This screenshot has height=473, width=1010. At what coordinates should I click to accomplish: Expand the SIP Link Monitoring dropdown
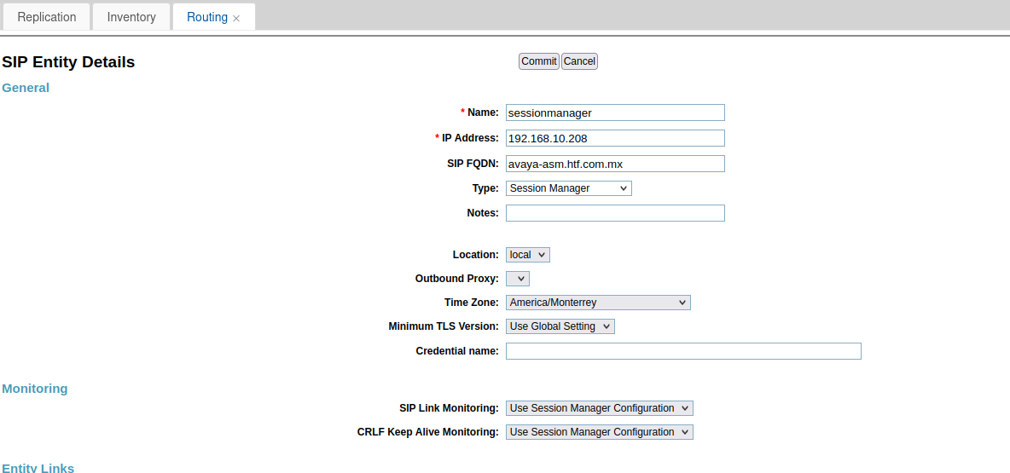point(600,408)
